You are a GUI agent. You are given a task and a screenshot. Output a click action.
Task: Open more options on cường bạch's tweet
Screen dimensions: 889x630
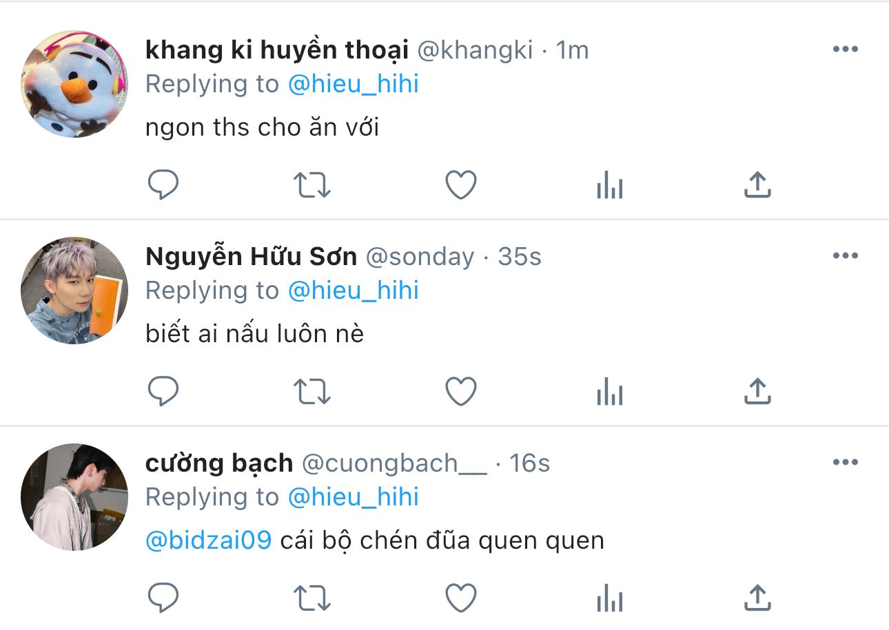[x=845, y=462]
